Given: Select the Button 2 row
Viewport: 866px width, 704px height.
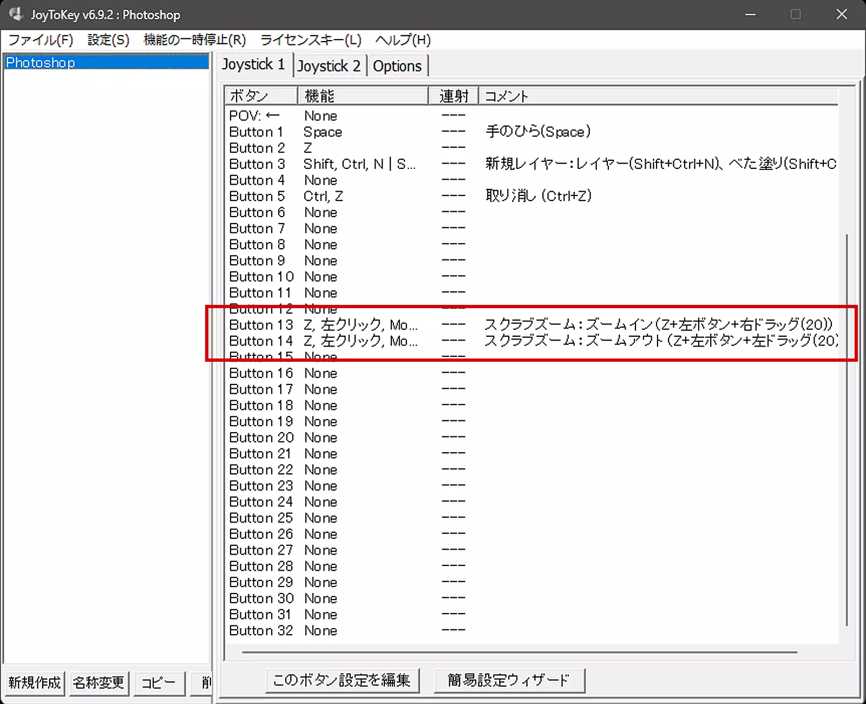Looking at the screenshot, I should pyautogui.click(x=532, y=148).
